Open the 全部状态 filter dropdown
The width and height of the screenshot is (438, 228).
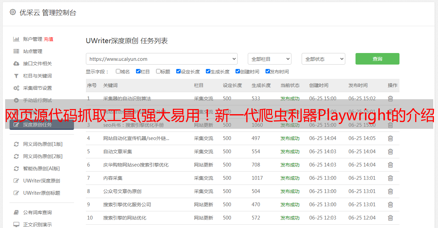323,59
